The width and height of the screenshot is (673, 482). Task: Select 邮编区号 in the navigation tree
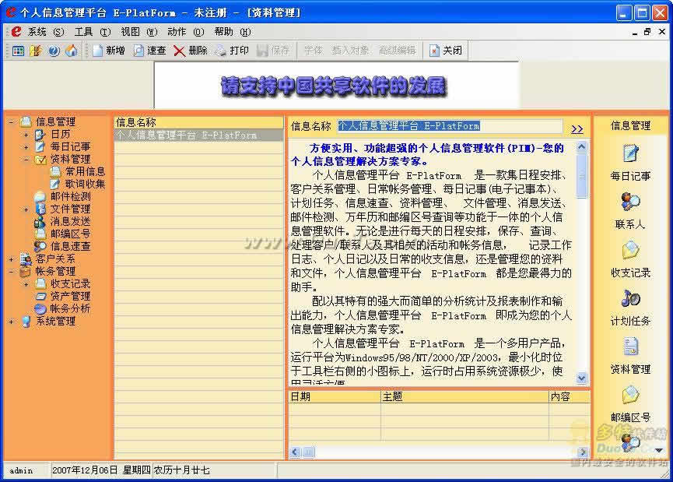point(70,234)
